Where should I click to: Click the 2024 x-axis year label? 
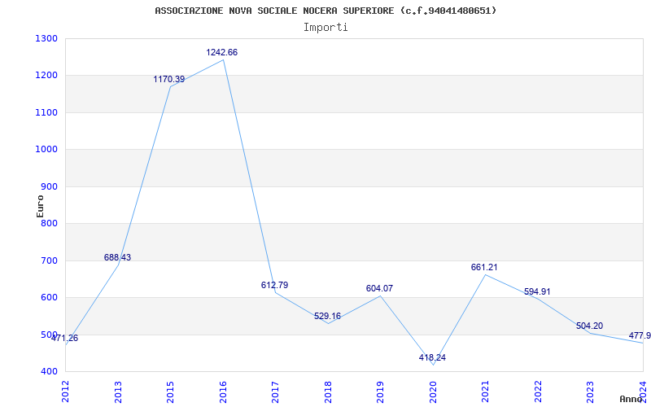coord(643,392)
